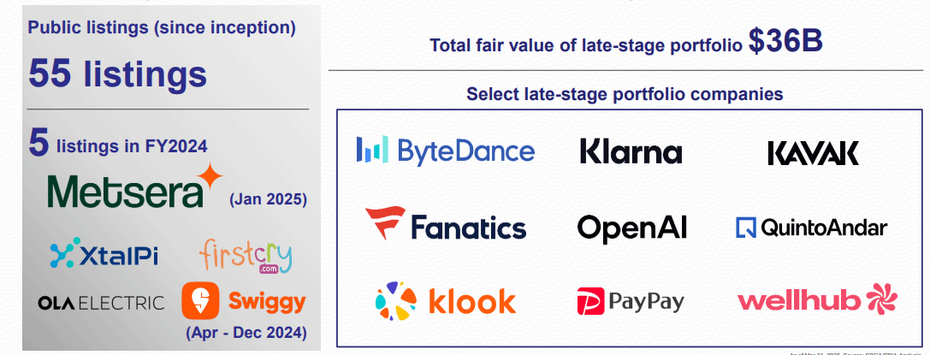This screenshot has width=930, height=355.
Task: Select the "5 listings in FY2024" text
Action: (x=117, y=145)
